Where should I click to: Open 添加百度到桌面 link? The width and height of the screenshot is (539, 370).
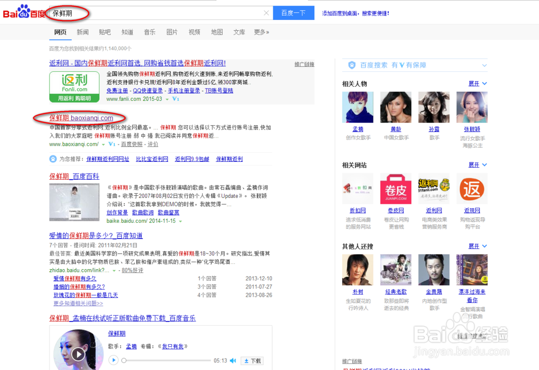pyautogui.click(x=355, y=13)
